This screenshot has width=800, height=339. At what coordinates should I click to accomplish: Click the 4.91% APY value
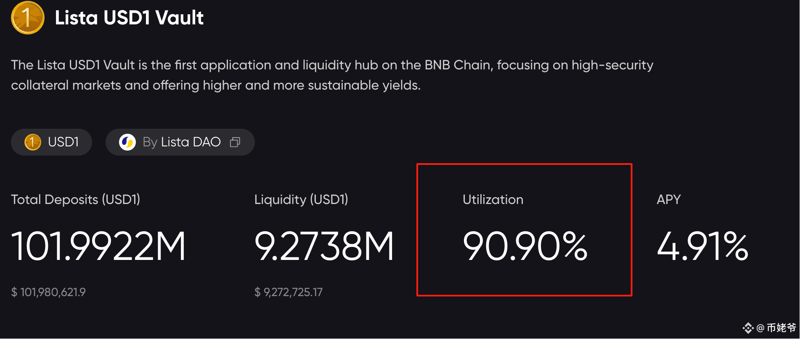click(702, 246)
